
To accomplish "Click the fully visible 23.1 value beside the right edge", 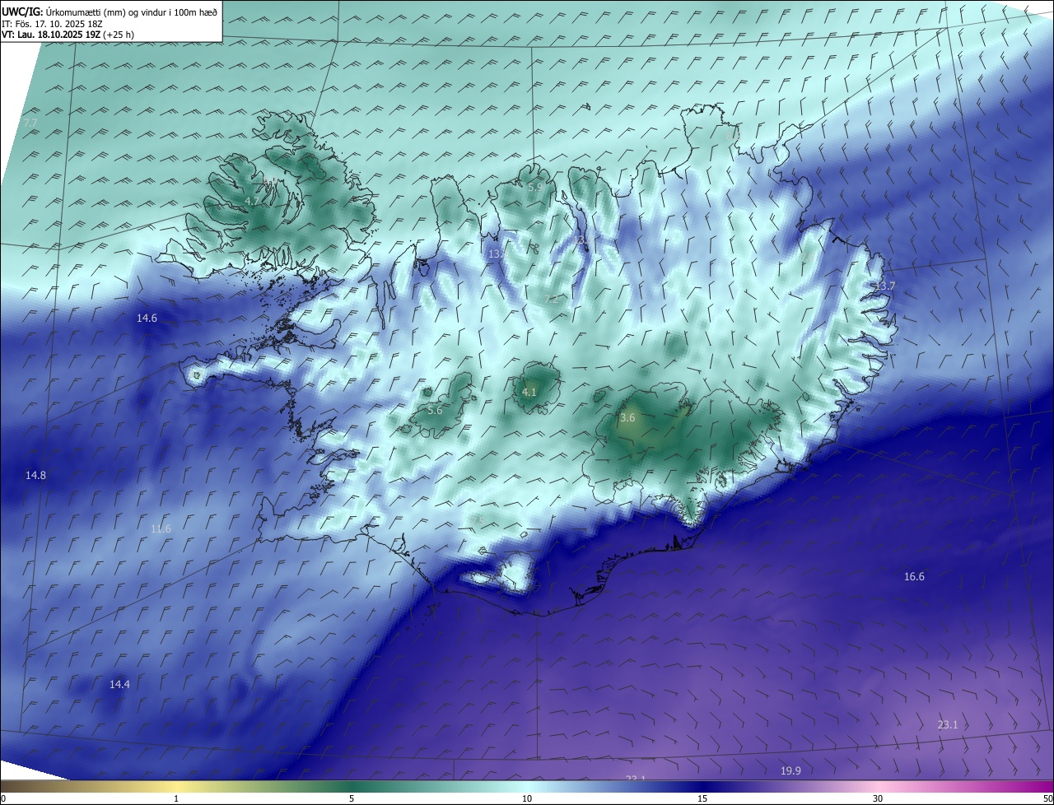I will [948, 724].
